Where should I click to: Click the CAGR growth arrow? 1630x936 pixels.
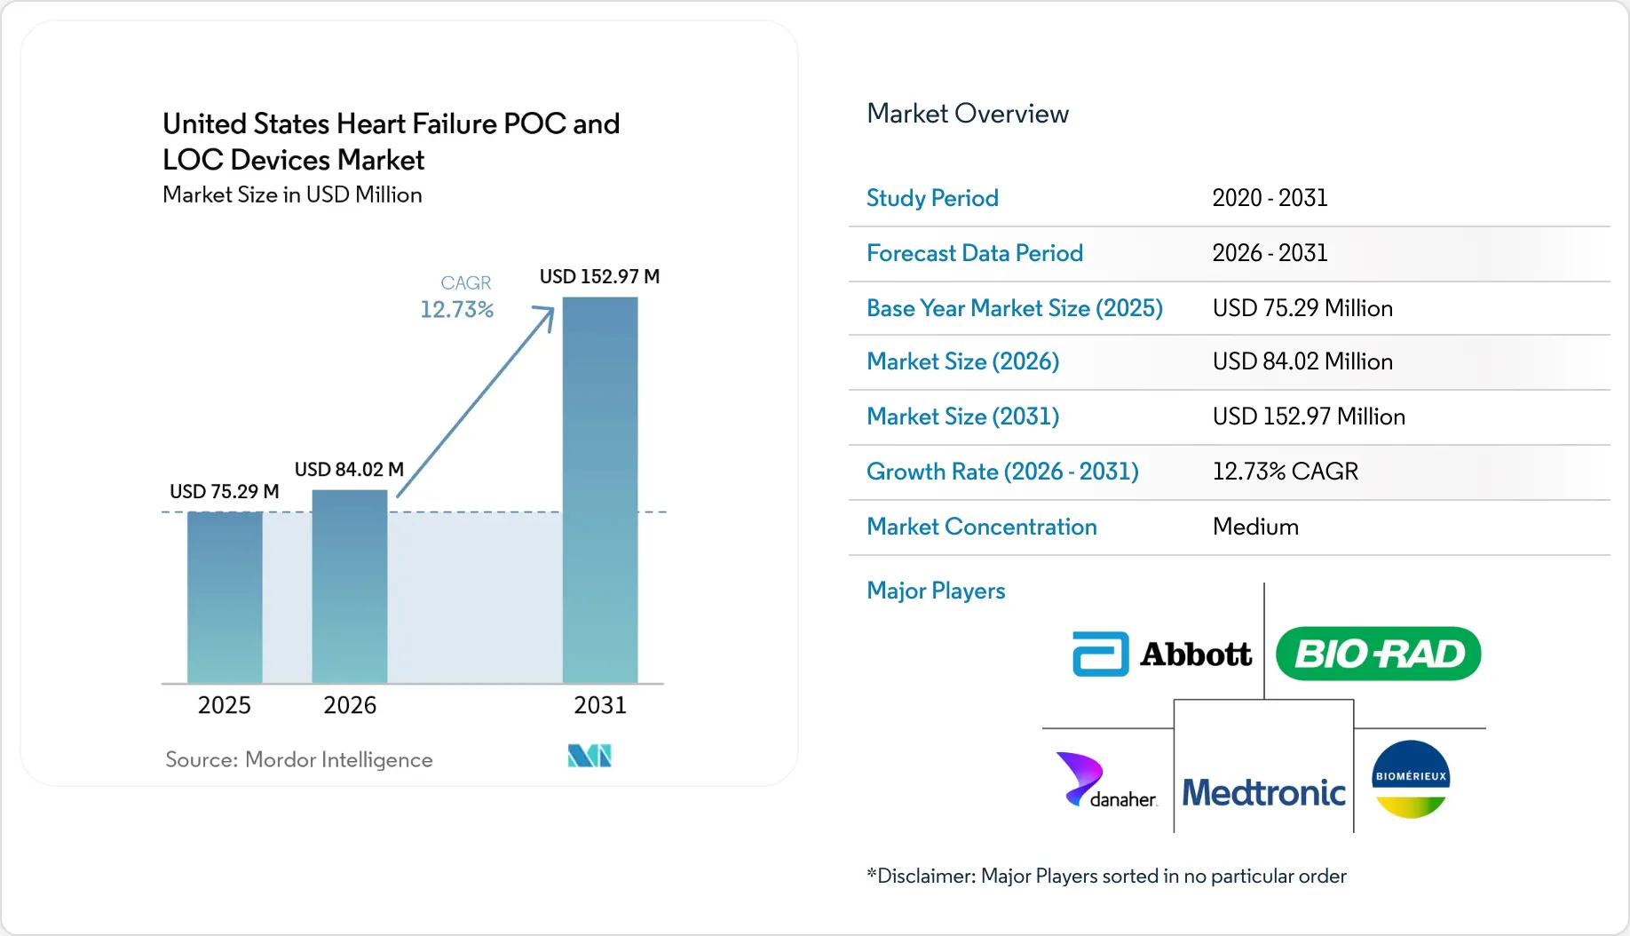pos(476,401)
